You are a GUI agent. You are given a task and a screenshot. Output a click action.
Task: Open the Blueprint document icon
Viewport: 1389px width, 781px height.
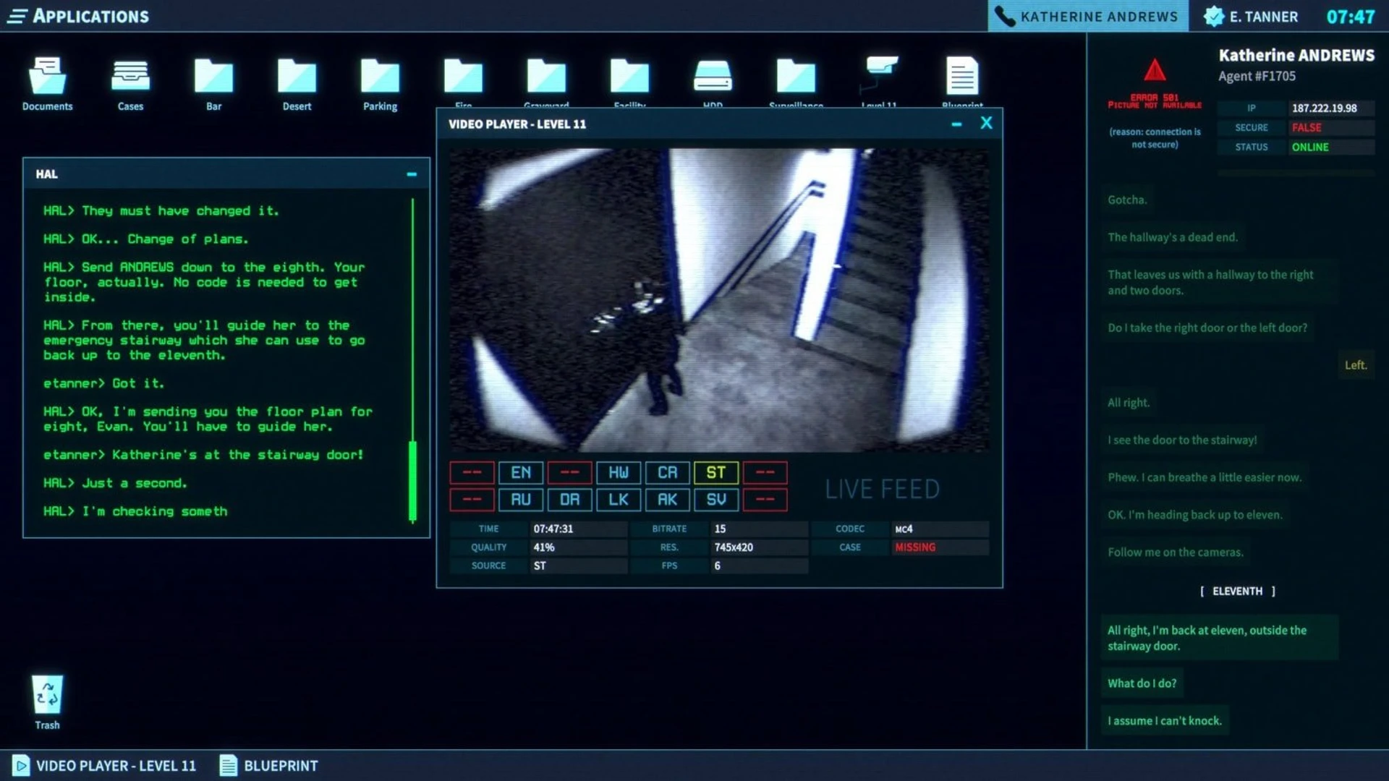pyautogui.click(x=962, y=75)
